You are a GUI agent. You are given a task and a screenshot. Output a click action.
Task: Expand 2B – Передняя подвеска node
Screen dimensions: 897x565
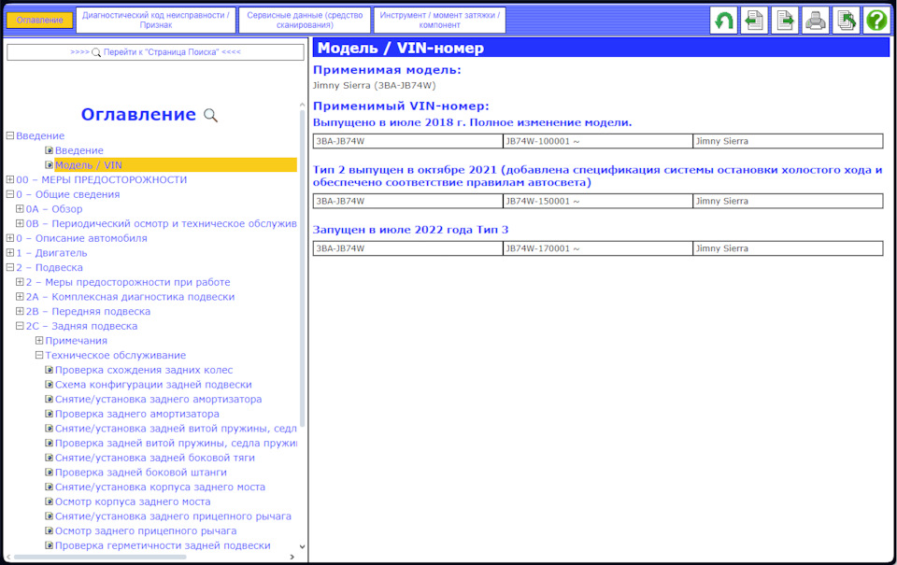20,311
